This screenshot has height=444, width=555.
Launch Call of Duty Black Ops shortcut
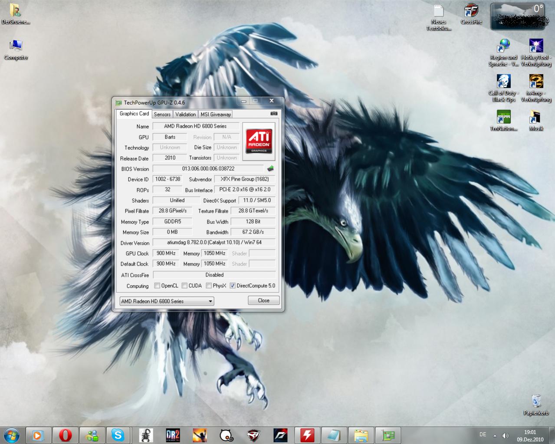503,88
